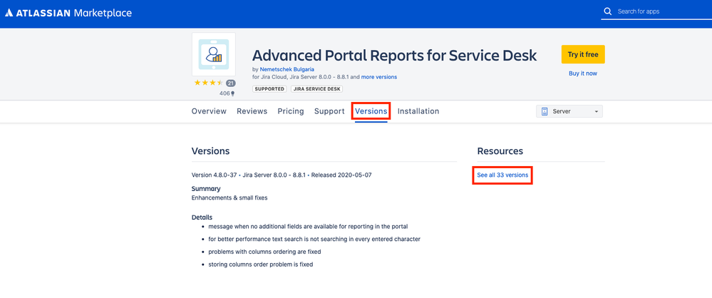Switch to the Reviews tab
The image size is (712, 298).
tap(252, 111)
